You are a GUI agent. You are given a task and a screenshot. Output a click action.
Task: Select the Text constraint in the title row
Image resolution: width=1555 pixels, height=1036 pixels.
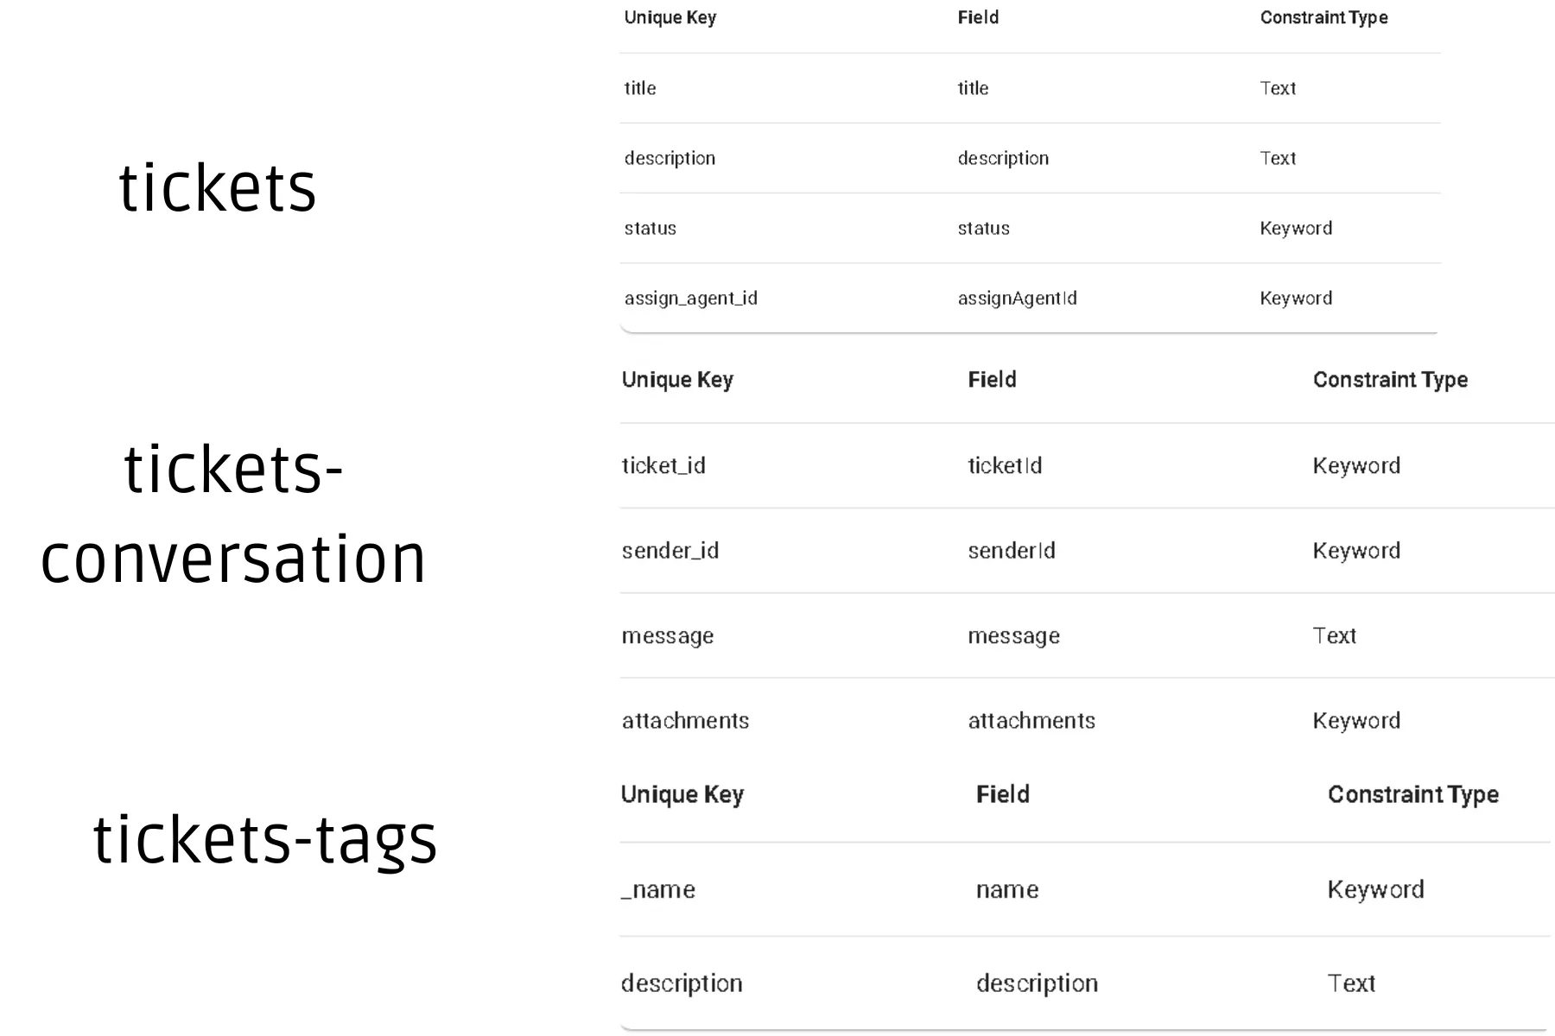pos(1278,88)
